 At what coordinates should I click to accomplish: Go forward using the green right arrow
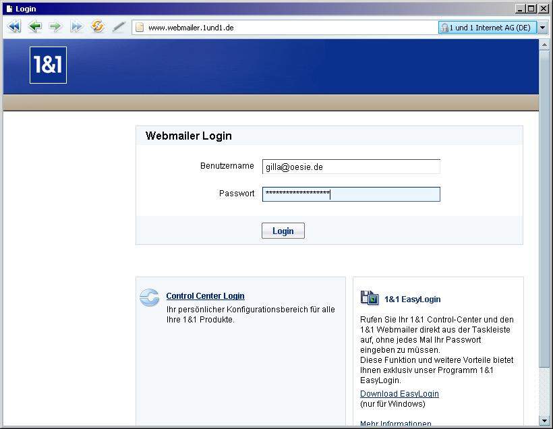point(55,27)
